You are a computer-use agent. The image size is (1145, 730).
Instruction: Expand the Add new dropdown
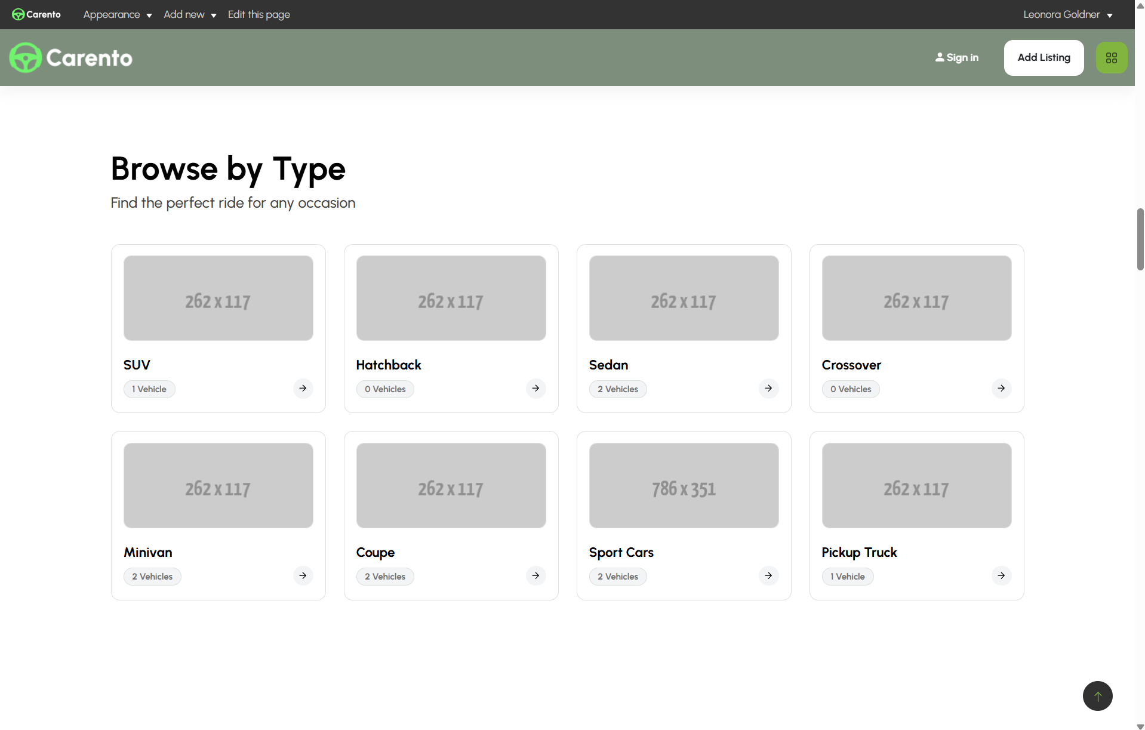(189, 14)
